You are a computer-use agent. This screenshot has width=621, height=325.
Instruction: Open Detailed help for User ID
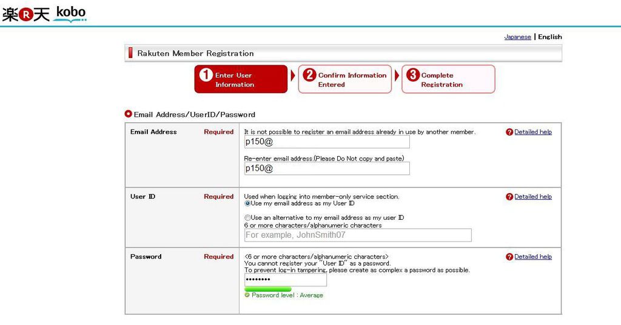coord(533,197)
